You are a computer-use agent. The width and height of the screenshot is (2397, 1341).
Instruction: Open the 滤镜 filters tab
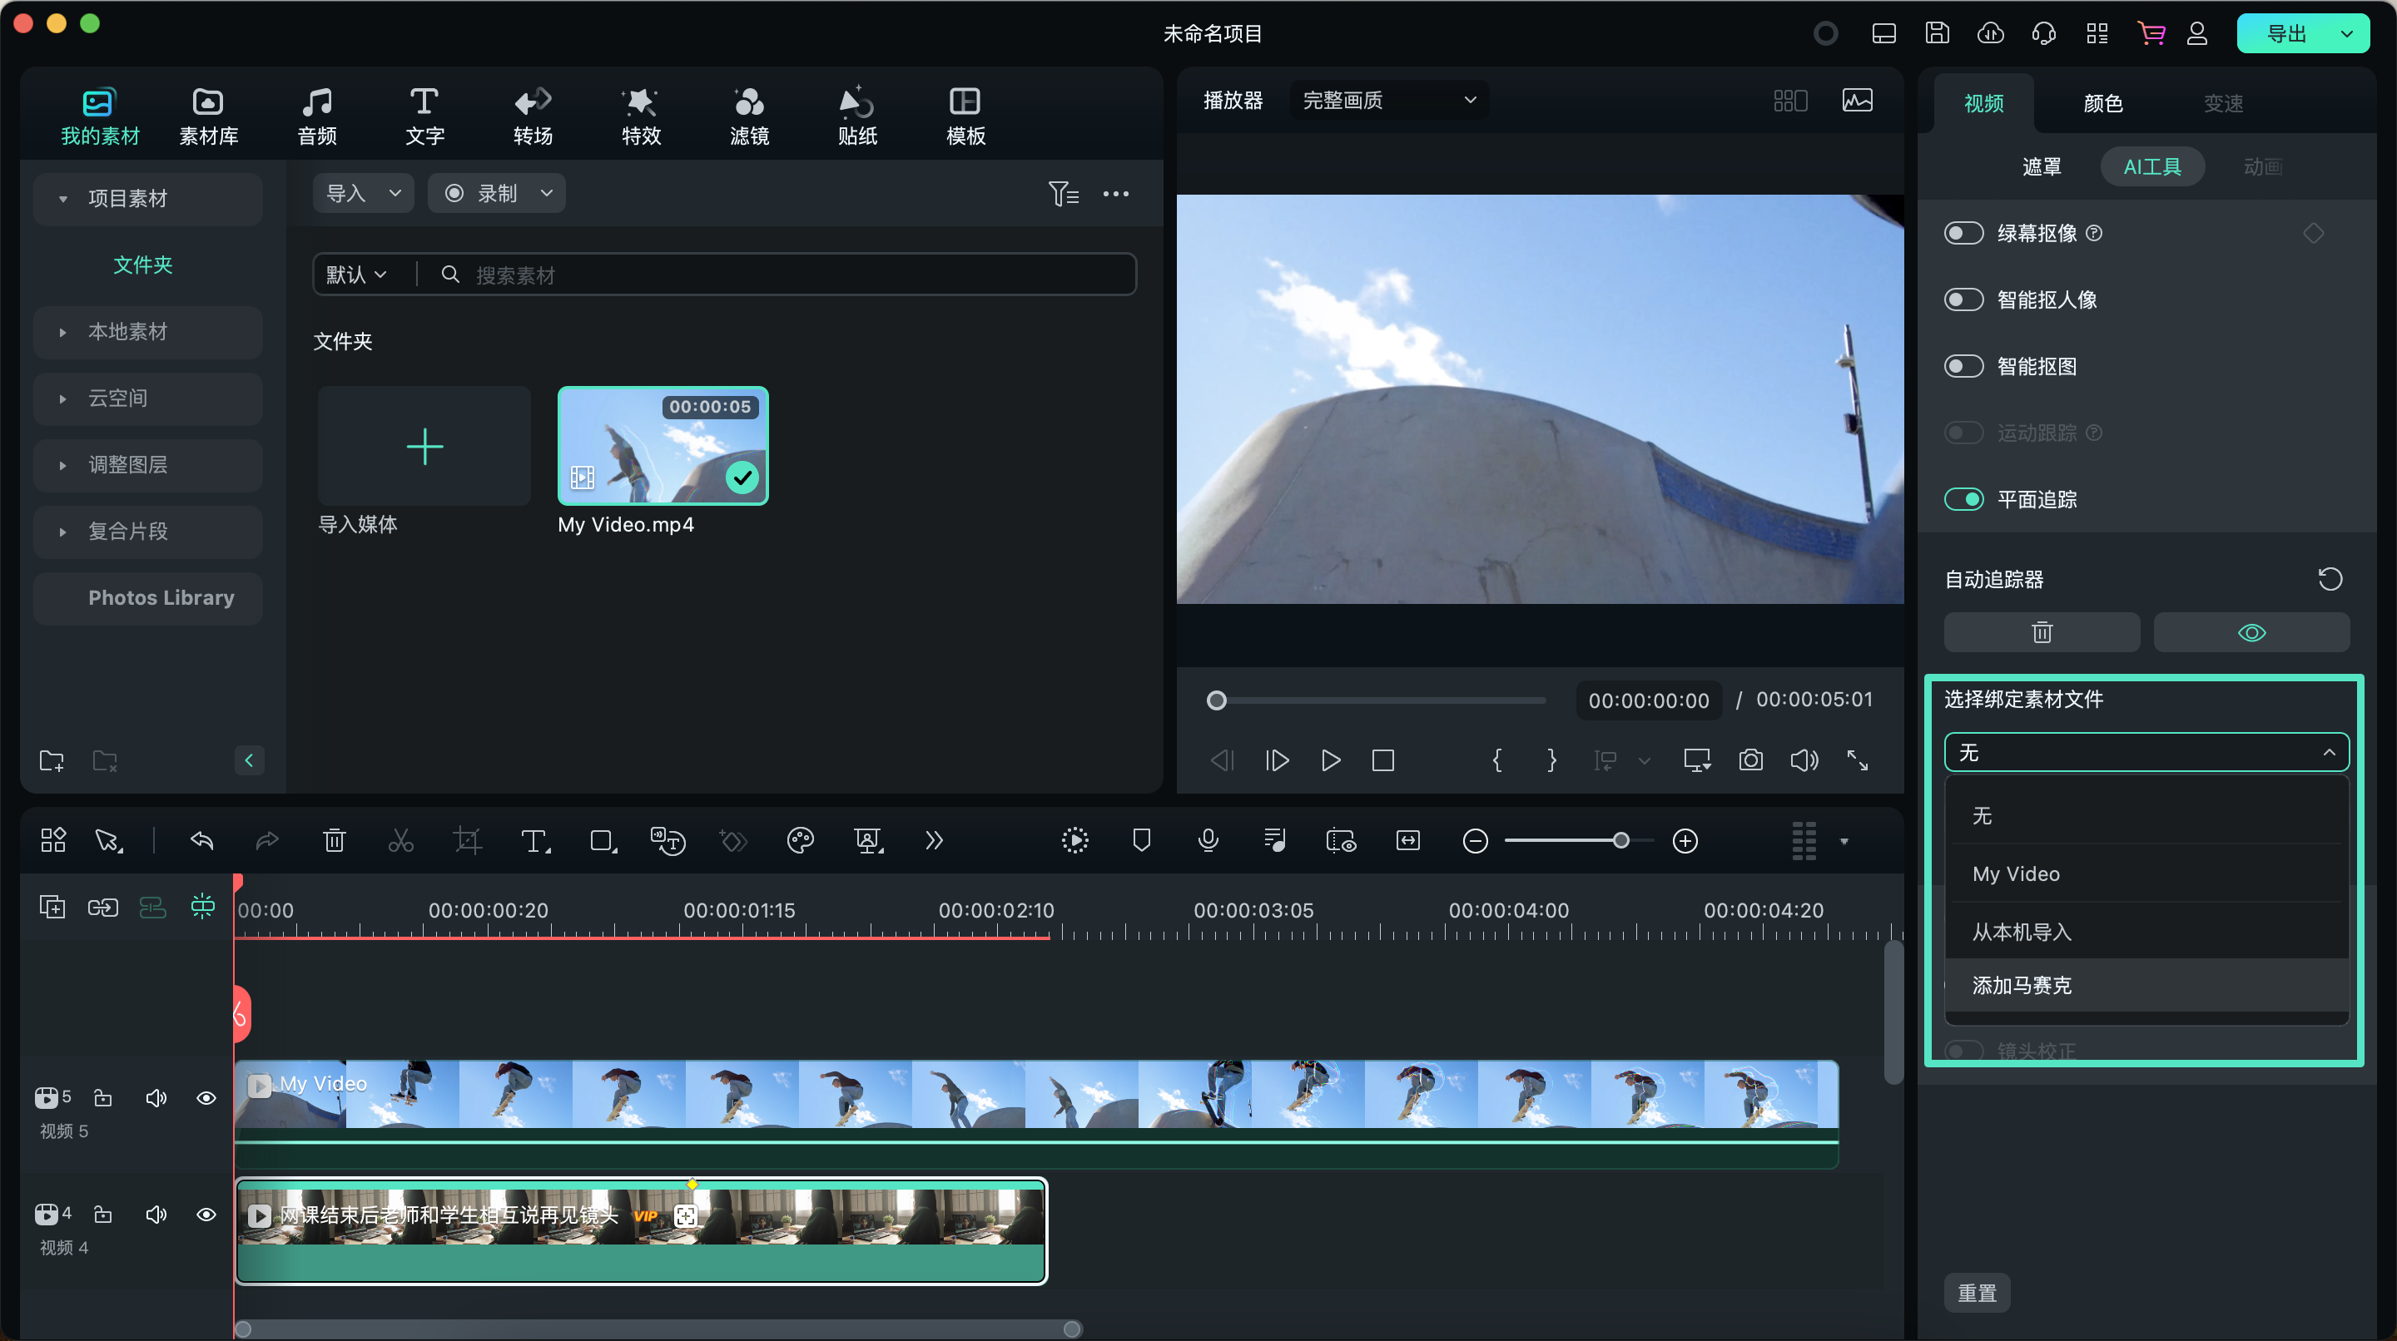[x=749, y=116]
